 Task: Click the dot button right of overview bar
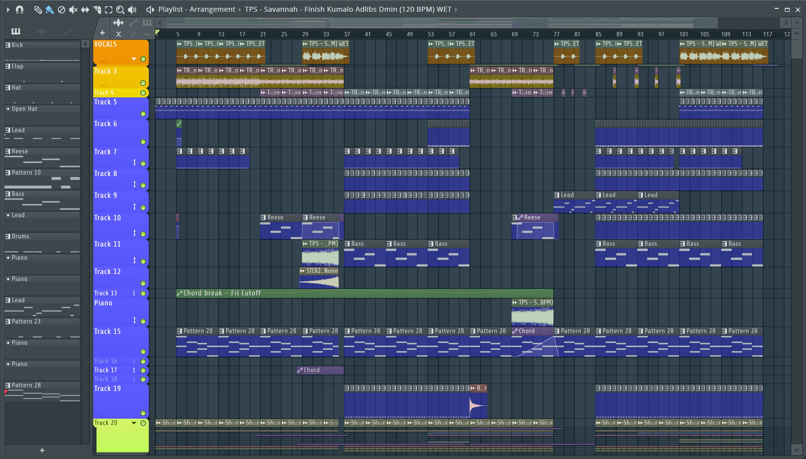(x=796, y=23)
